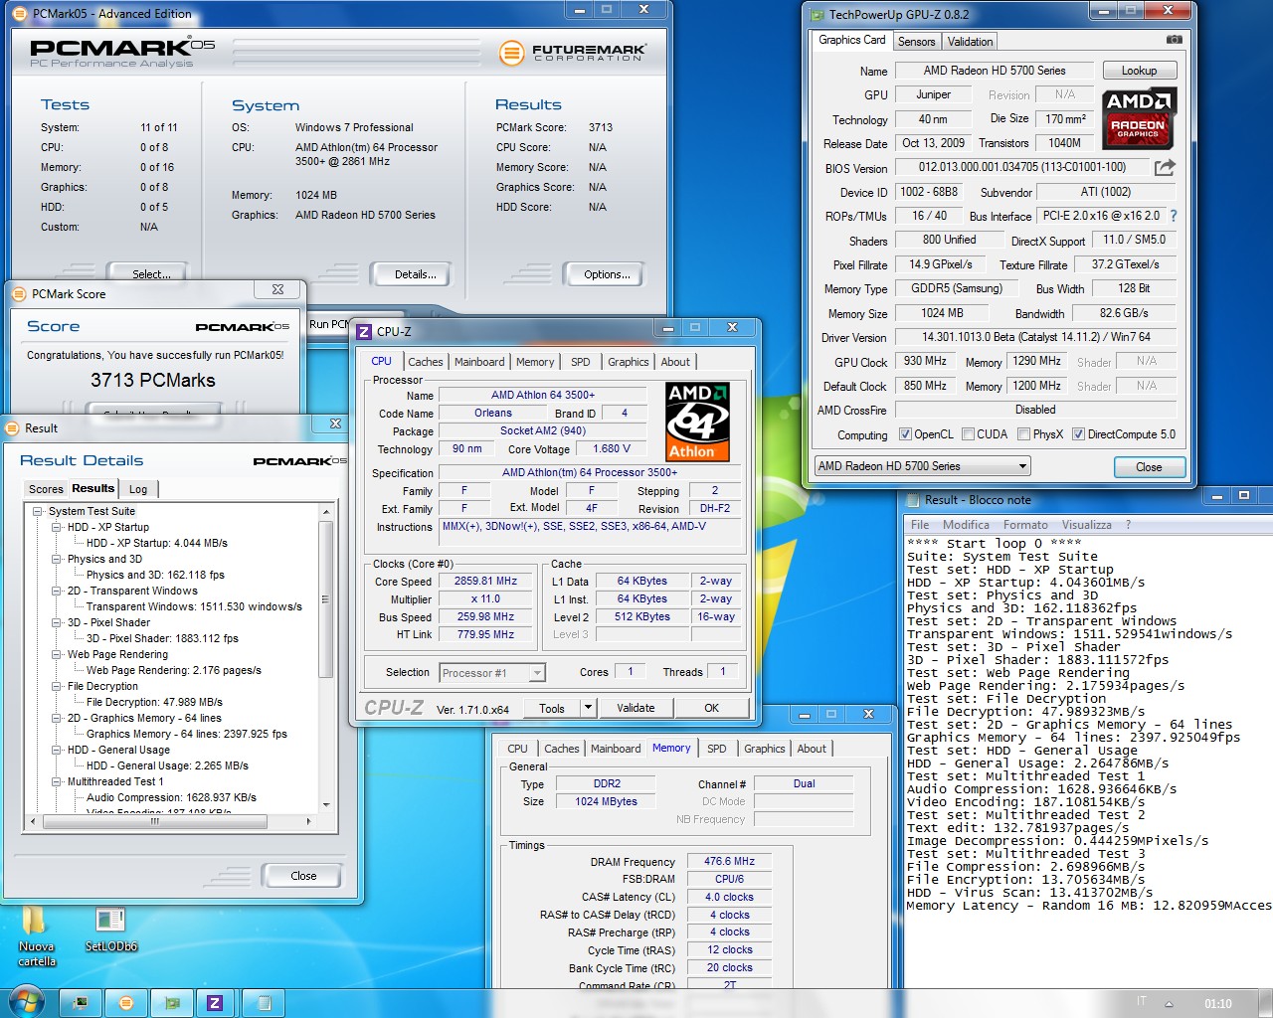Viewport: 1273px width, 1018px height.
Task: Open the Scores tab in Result Details
Action: (x=46, y=489)
